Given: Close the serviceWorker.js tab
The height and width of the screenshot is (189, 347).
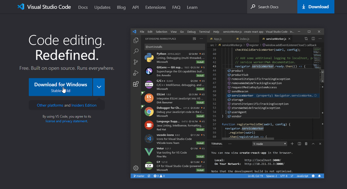Looking at the screenshot, I should tap(289, 39).
